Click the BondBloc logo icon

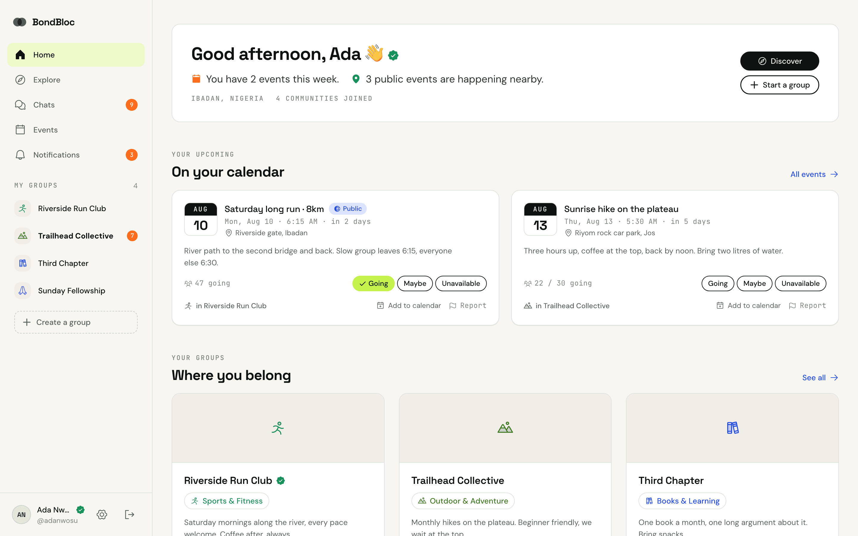click(x=20, y=22)
